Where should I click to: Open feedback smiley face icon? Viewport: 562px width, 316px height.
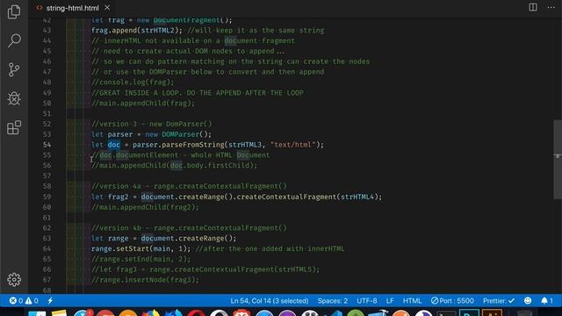point(528,301)
